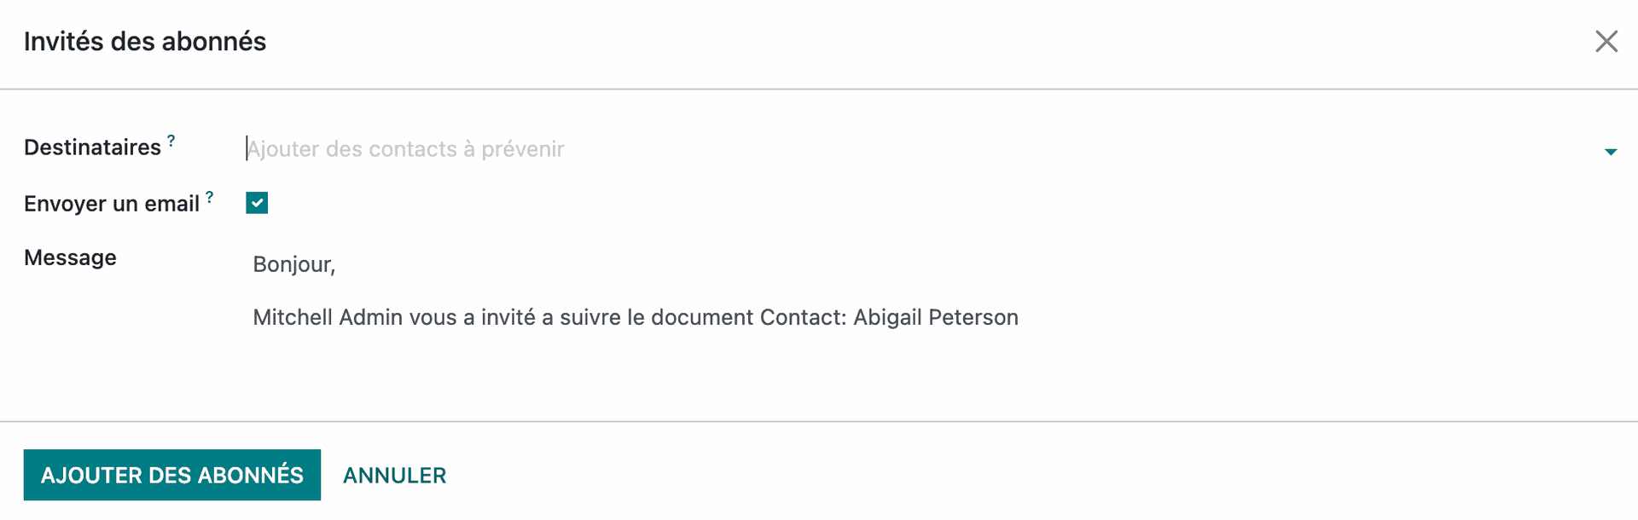This screenshot has width=1638, height=520.
Task: Click the Envoyer un email help icon
Action: [x=210, y=197]
